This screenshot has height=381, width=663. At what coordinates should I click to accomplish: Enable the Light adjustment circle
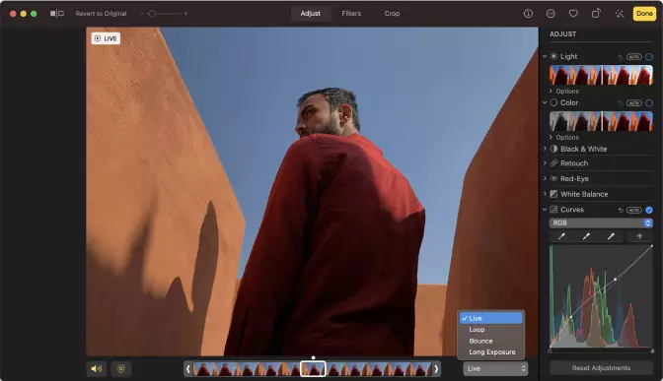click(x=649, y=56)
